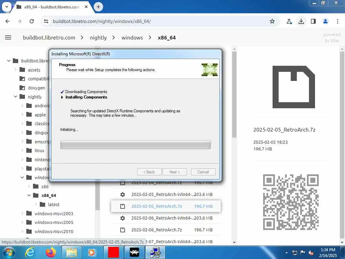Image resolution: width=345 pixels, height=259 pixels.
Task: Open the doxygen folder in tree
Action: point(36,88)
